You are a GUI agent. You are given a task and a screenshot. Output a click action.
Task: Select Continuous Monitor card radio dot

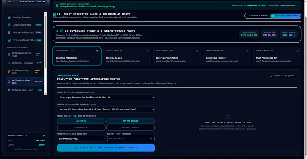tap(248, 50)
